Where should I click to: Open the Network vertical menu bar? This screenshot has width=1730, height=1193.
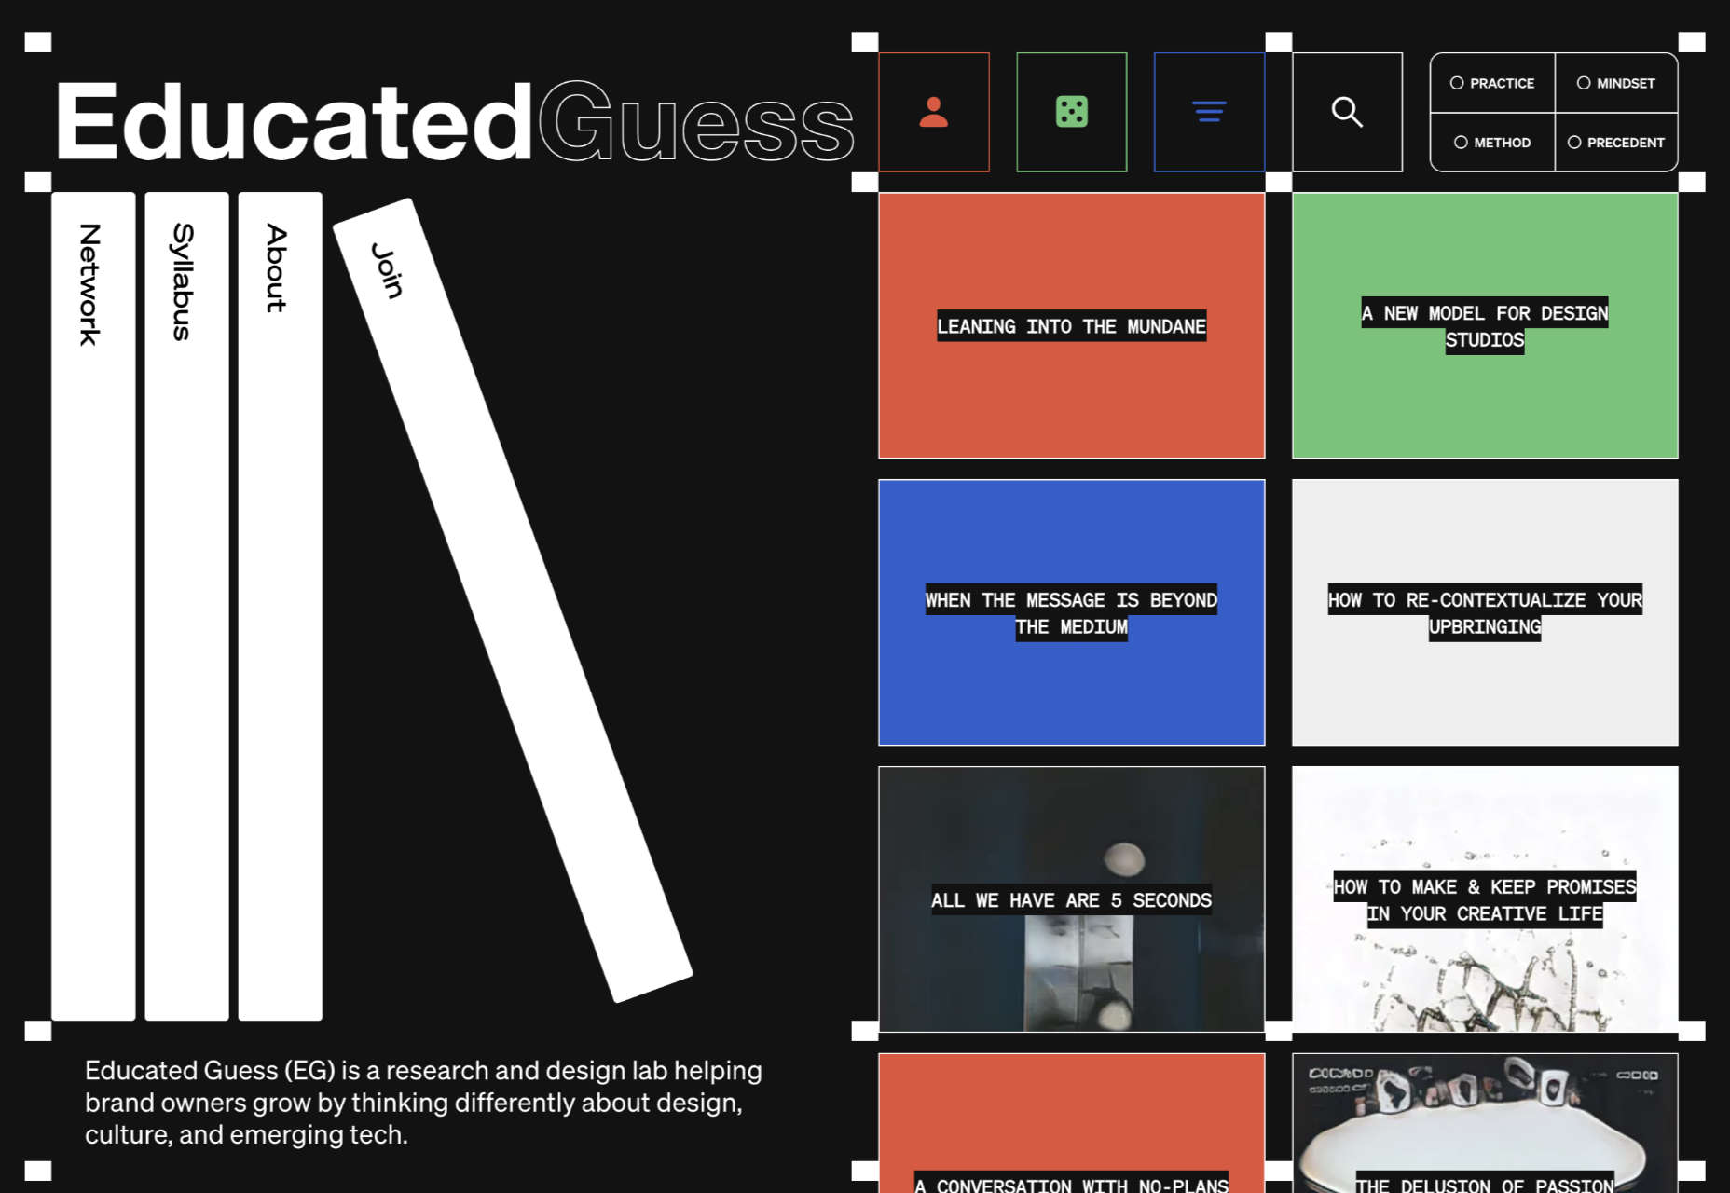click(93, 606)
